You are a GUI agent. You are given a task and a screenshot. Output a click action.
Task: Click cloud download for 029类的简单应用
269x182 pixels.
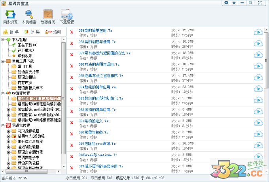pyautogui.click(x=258, y=32)
